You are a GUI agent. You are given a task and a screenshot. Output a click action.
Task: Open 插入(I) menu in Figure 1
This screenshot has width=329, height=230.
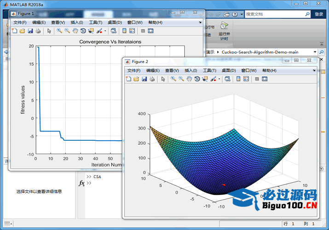[x=77, y=23]
